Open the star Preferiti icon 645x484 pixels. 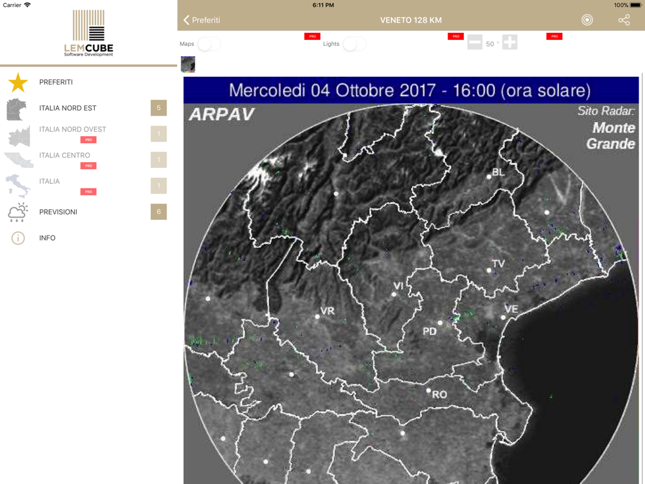(x=18, y=83)
